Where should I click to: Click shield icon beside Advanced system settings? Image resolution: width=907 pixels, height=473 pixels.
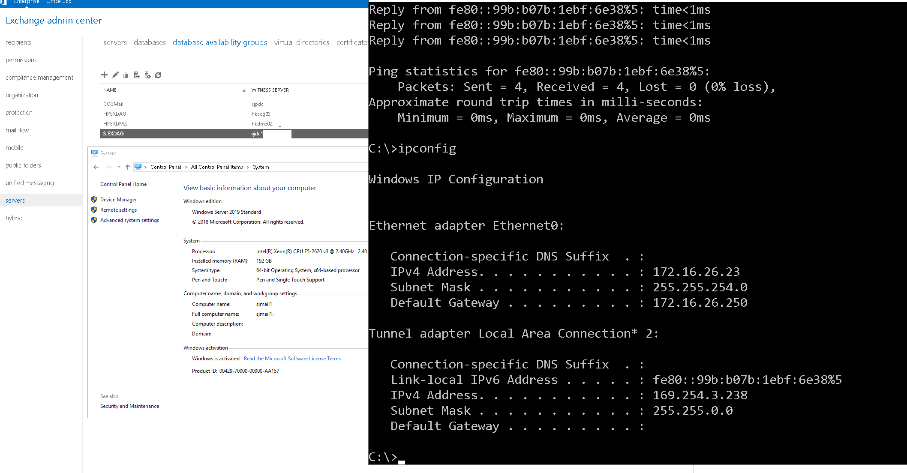[94, 220]
